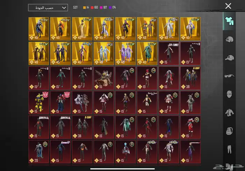Select the yellow Bumblebee Transformers outfit
This screenshot has width=245, height=171.
pos(38,103)
